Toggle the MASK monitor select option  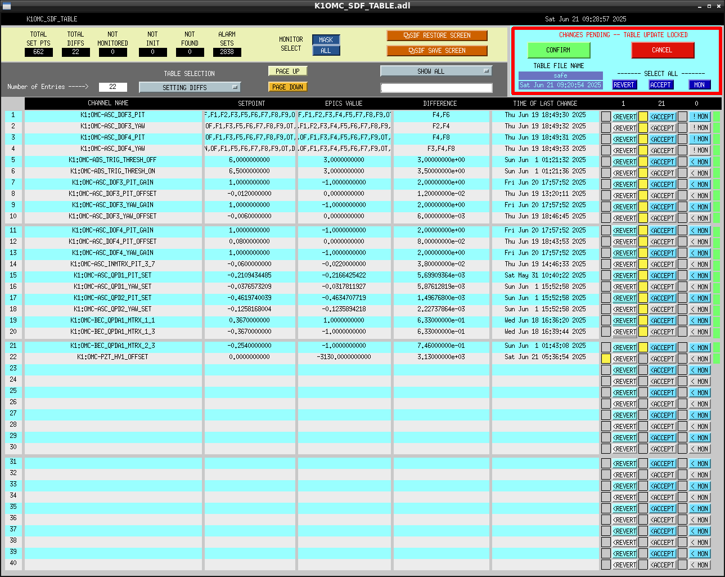(326, 40)
